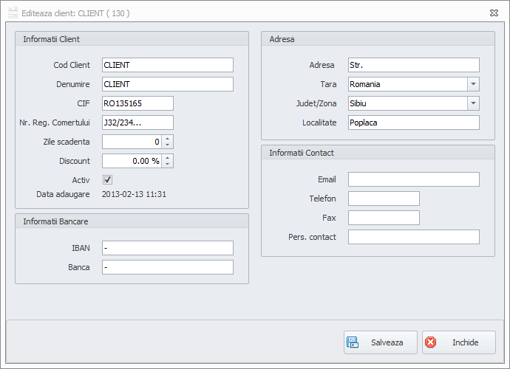Click the Localitate field showing Poplaca
This screenshot has height=369, width=510.
point(413,123)
